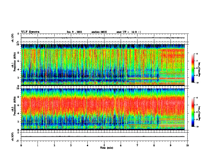Click the "Time (min)" axis label
Image resolution: width=211 pixels, height=163 pixels.
pos(107,148)
